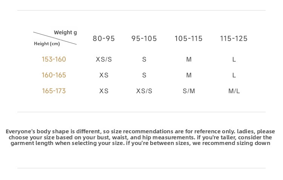Select the 80-95 weight column header
Viewport: 283px width, 180px height.
(104, 38)
